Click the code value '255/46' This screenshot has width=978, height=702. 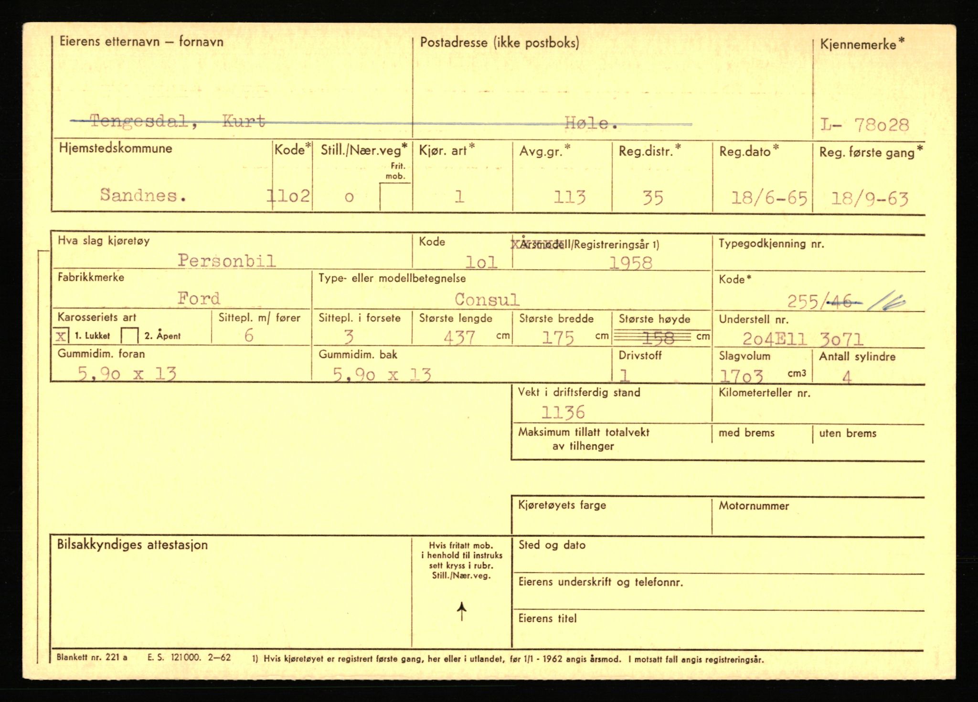(x=819, y=302)
